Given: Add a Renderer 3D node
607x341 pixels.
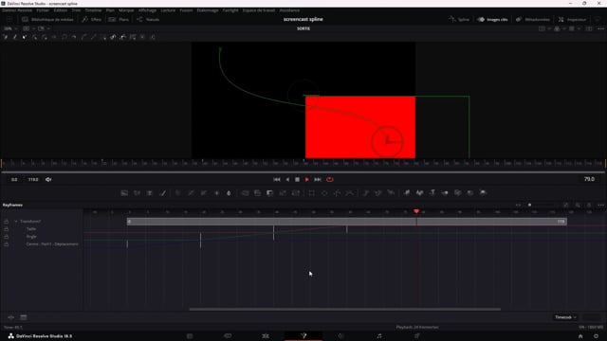Looking at the screenshot, I should click(x=483, y=193).
